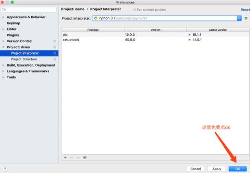
Task: Expand Appearance & Behavior section
Action: point(3,17)
